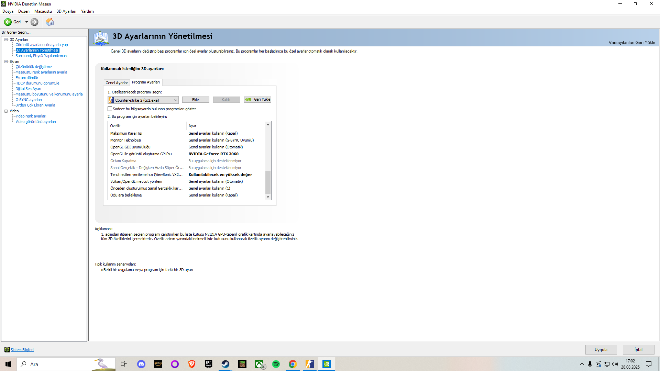Click the Geri Yükle button

pos(257,100)
